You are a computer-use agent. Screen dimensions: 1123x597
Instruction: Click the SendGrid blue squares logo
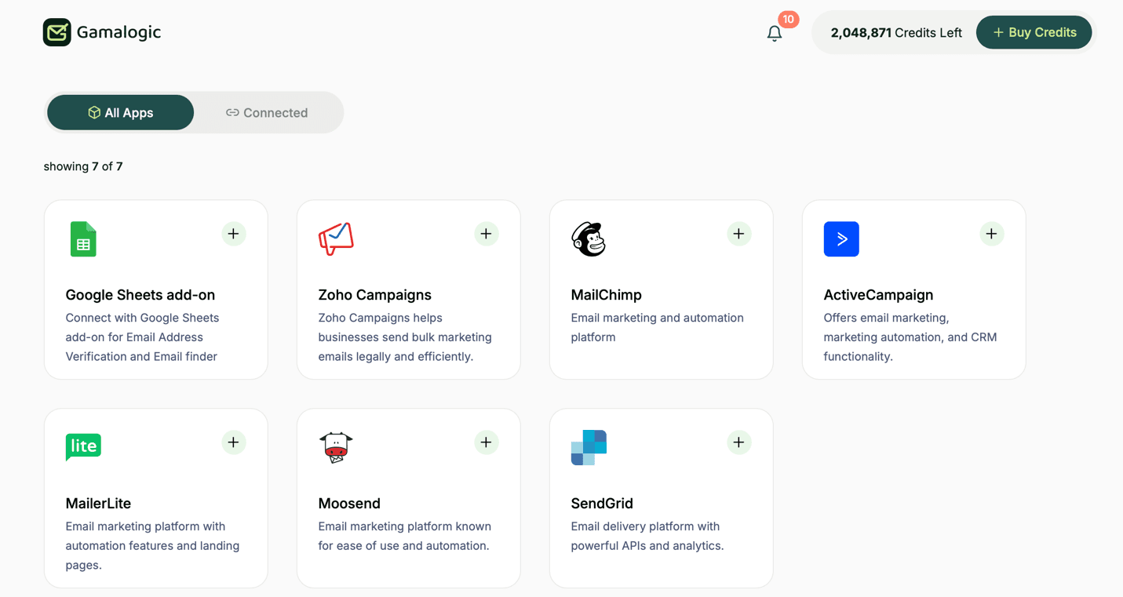(589, 447)
